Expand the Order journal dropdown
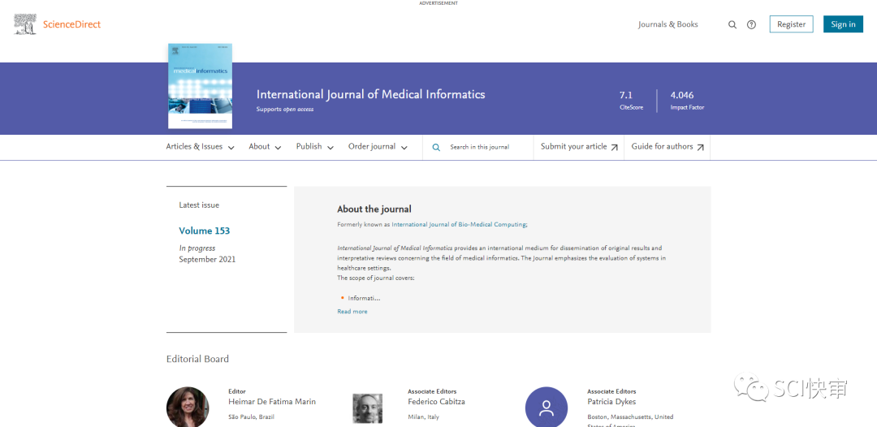 pyautogui.click(x=378, y=147)
